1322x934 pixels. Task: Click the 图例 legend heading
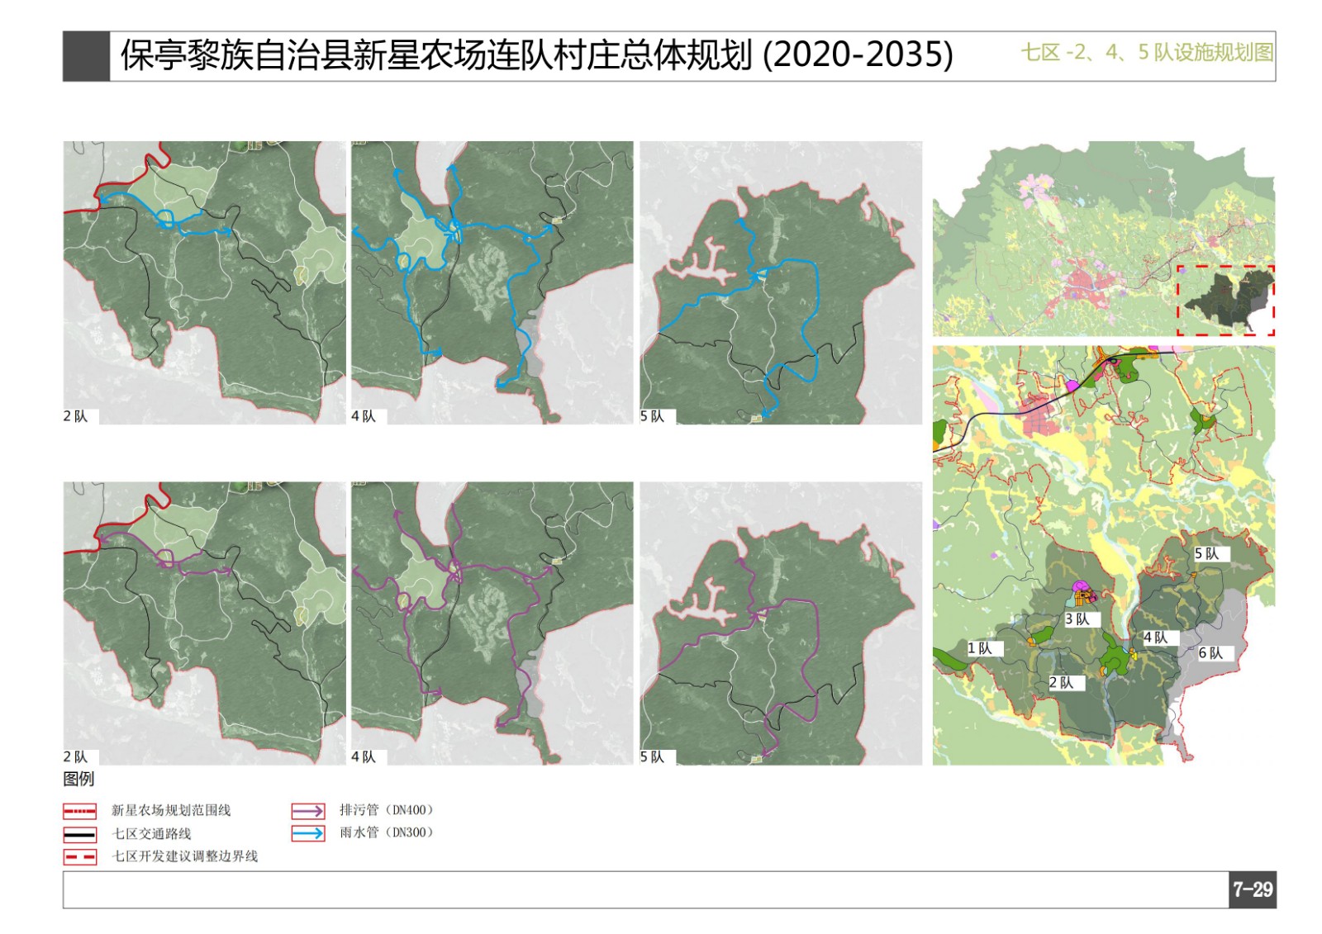click(x=78, y=779)
